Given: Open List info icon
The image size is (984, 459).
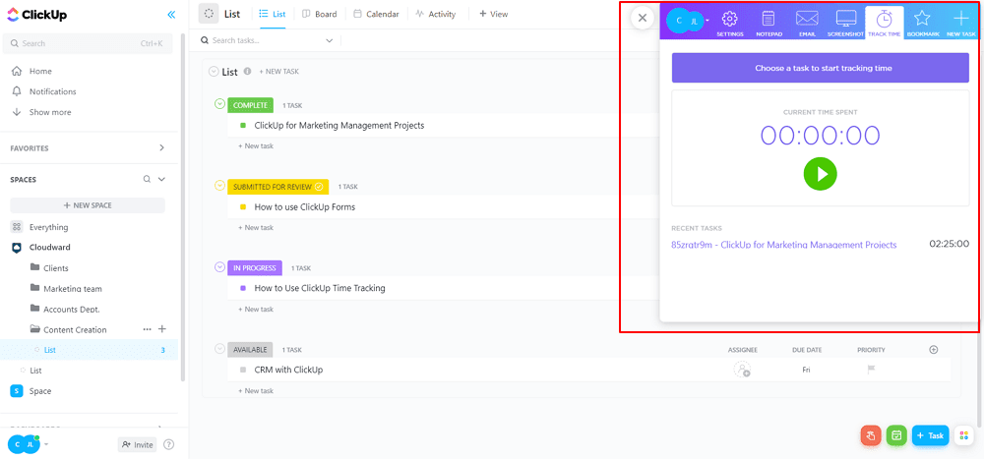Looking at the screenshot, I should point(247,71).
